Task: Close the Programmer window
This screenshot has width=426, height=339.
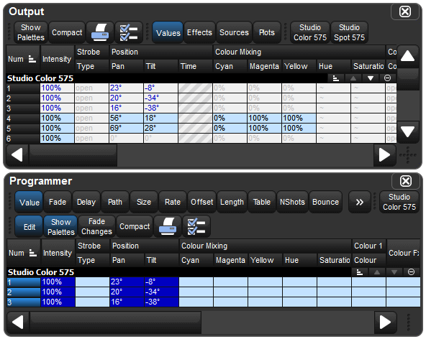Action: pyautogui.click(x=406, y=181)
